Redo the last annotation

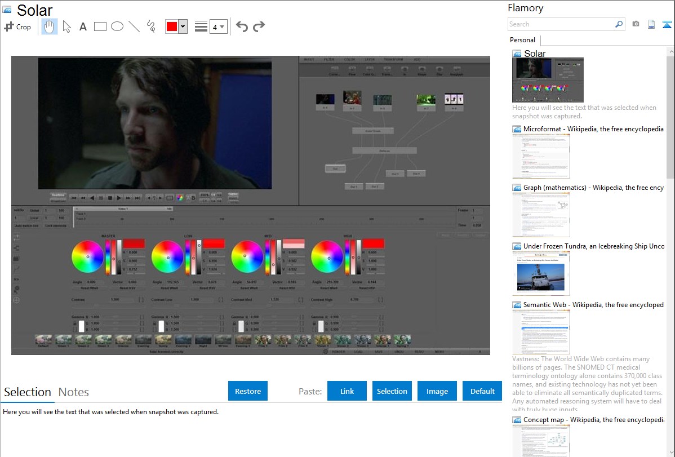pos(259,26)
